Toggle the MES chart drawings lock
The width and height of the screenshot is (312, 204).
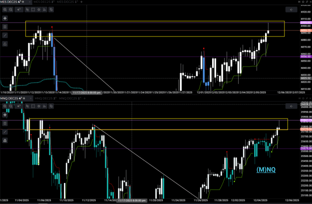pos(5,44)
